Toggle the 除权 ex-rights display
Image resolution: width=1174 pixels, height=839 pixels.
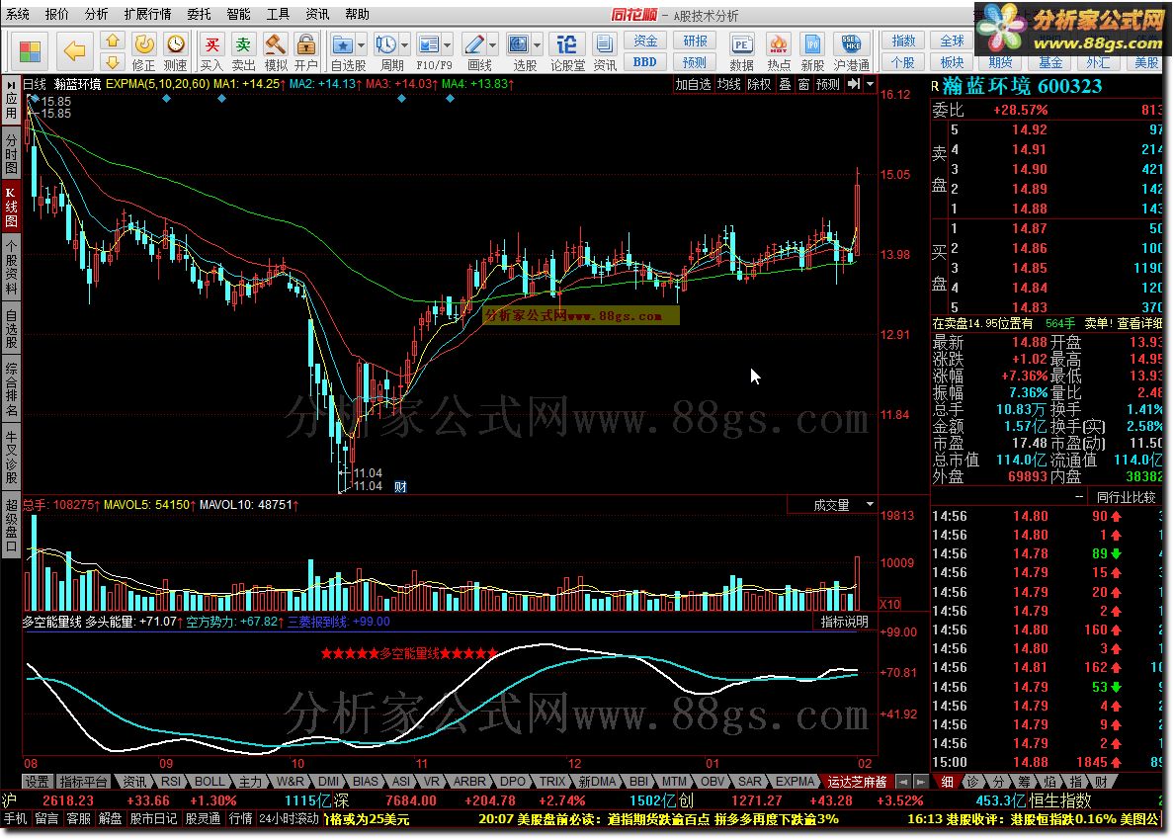click(x=759, y=85)
